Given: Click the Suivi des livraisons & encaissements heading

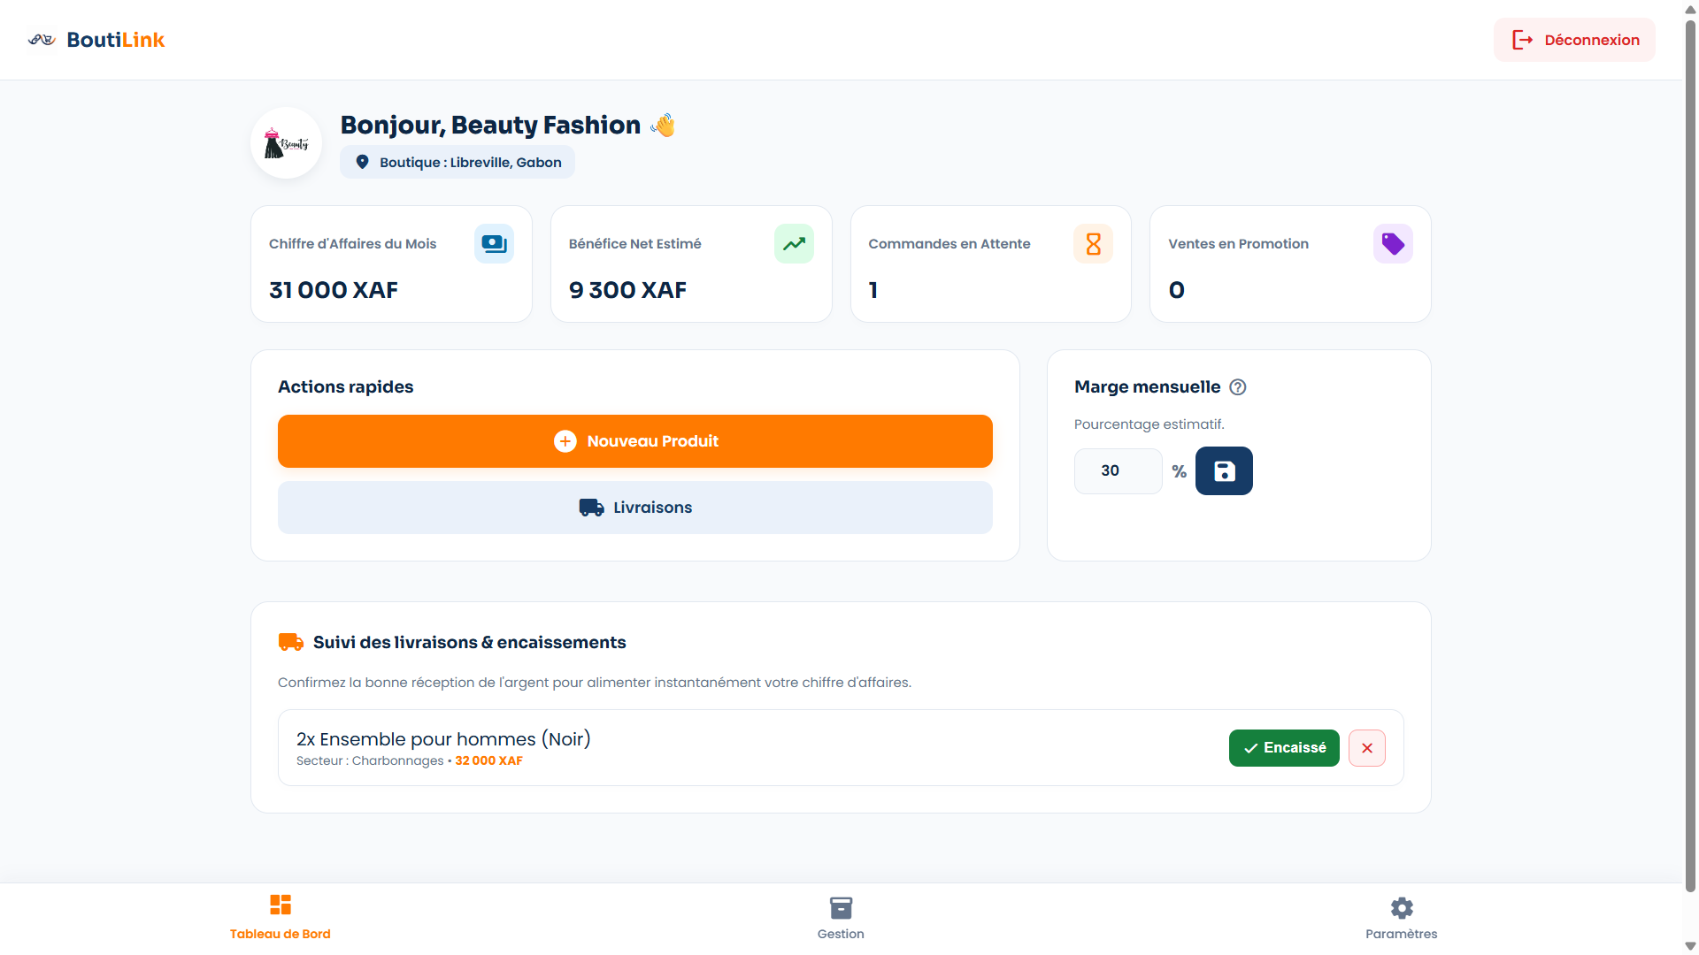Looking at the screenshot, I should coord(470,642).
